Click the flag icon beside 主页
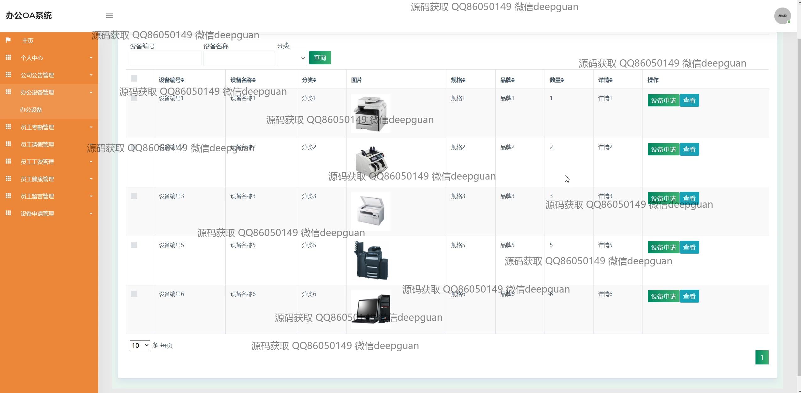 click(8, 40)
